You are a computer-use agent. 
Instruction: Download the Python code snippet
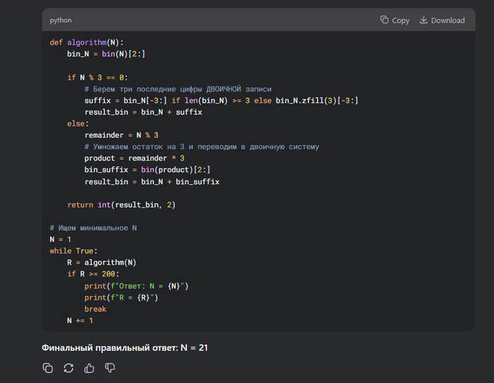coord(442,20)
